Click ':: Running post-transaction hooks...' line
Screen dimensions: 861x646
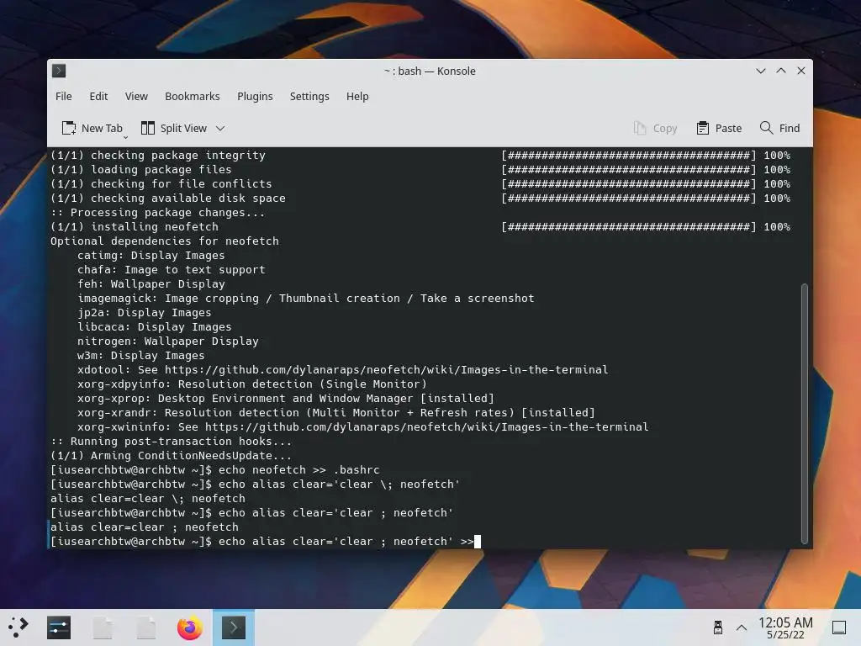click(x=171, y=441)
